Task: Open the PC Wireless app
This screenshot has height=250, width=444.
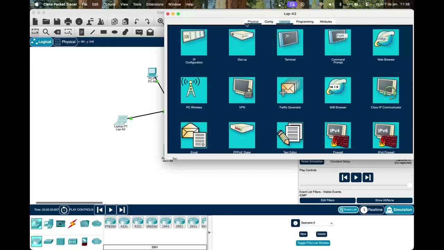Action: (194, 90)
